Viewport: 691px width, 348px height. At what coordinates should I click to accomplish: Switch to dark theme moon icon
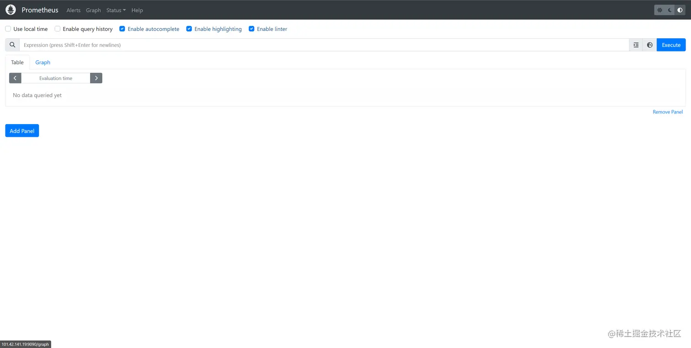tap(670, 10)
